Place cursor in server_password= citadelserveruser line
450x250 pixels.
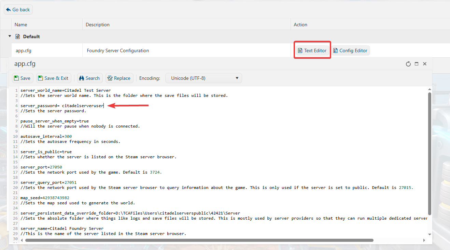tap(62, 106)
